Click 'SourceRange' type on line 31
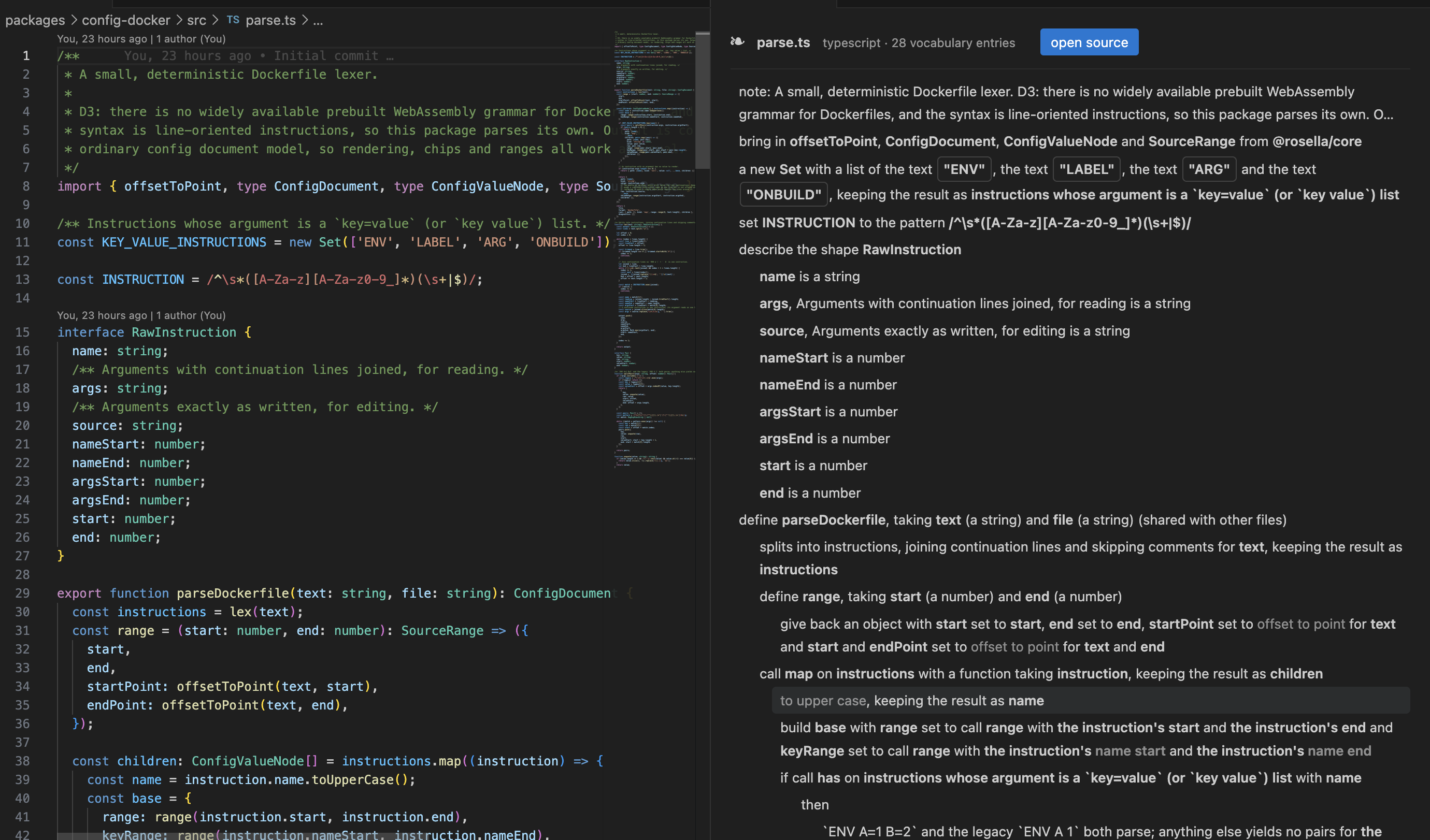This screenshot has height=840, width=1430. (x=442, y=631)
